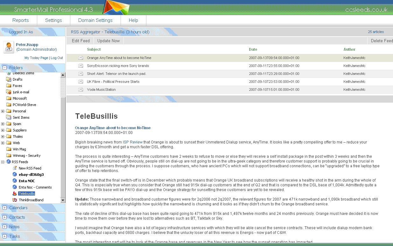Image resolution: width=393 pixels, height=246 pixels.
Task: Click the Delete Feed button
Action: click(x=381, y=41)
